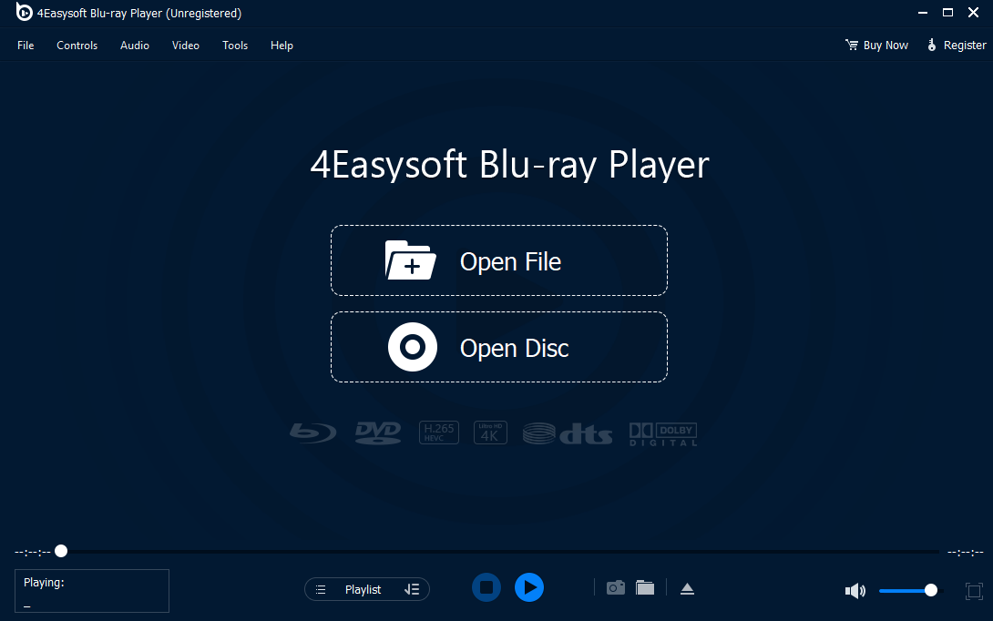This screenshot has height=621, width=993.
Task: Click the playback seek track
Action: tap(500, 552)
